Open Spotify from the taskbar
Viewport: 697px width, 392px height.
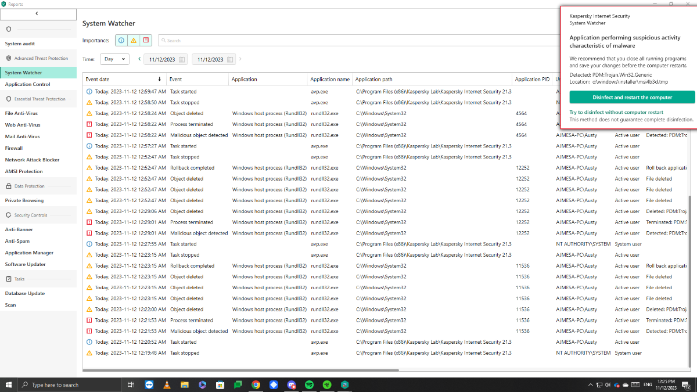[x=309, y=385]
